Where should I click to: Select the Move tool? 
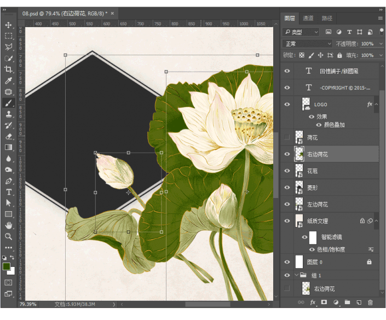[8, 25]
